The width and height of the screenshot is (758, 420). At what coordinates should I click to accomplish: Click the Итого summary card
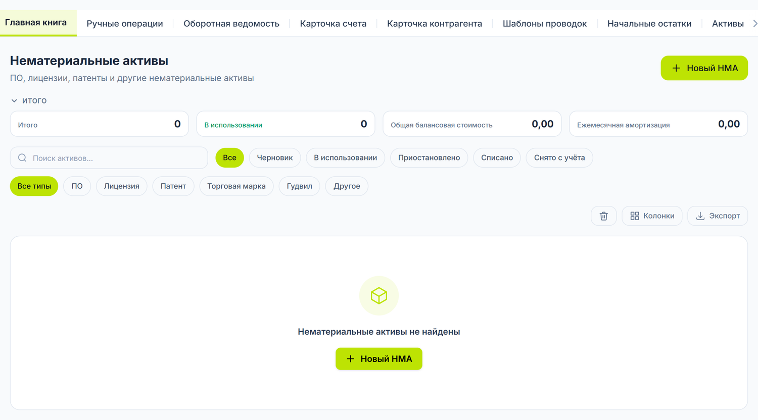pyautogui.click(x=100, y=124)
